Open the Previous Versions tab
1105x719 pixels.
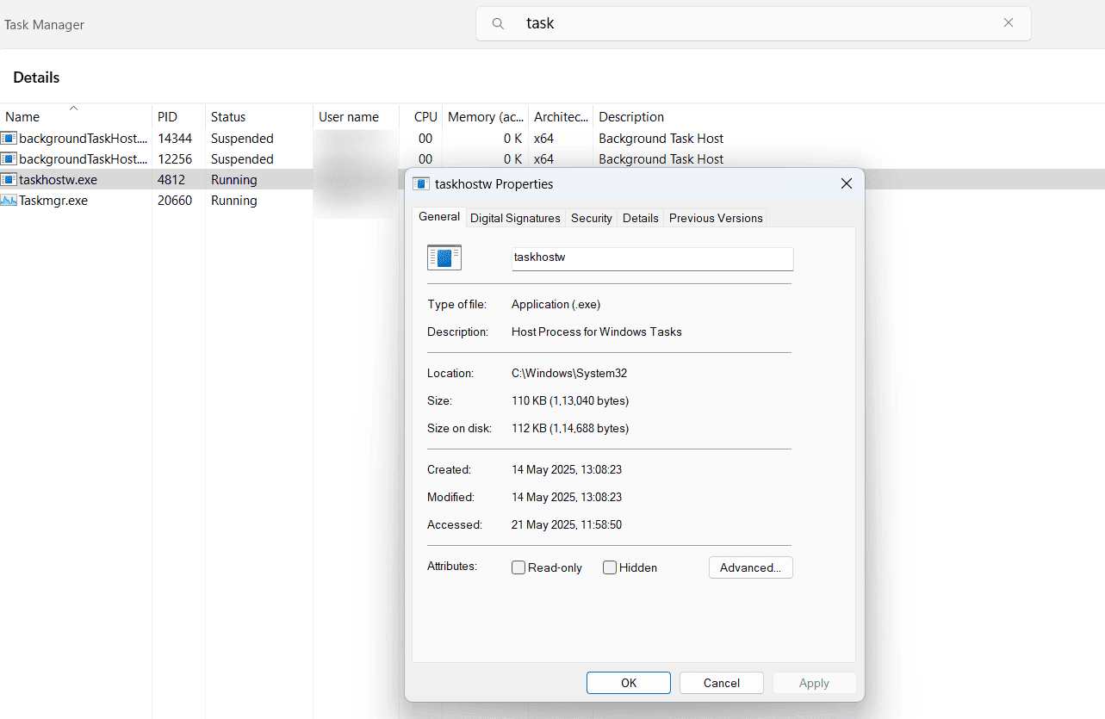pyautogui.click(x=716, y=218)
